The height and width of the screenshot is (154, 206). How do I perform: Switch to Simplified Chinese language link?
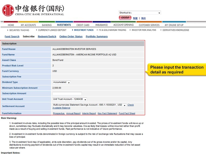tap(143, 18)
